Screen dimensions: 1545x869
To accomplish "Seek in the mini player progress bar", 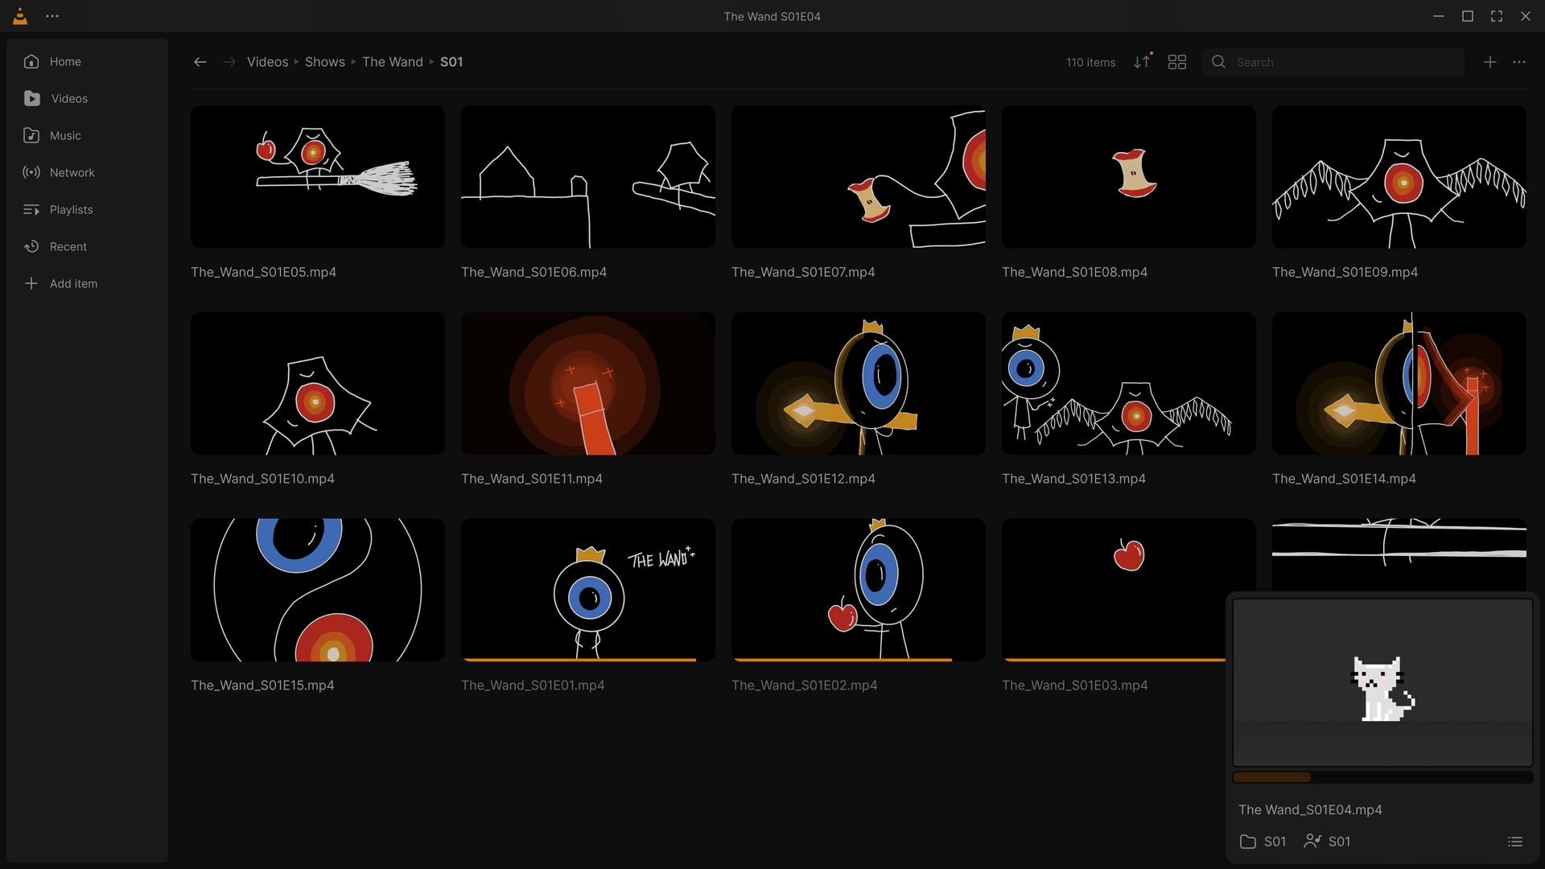I will tap(1382, 777).
